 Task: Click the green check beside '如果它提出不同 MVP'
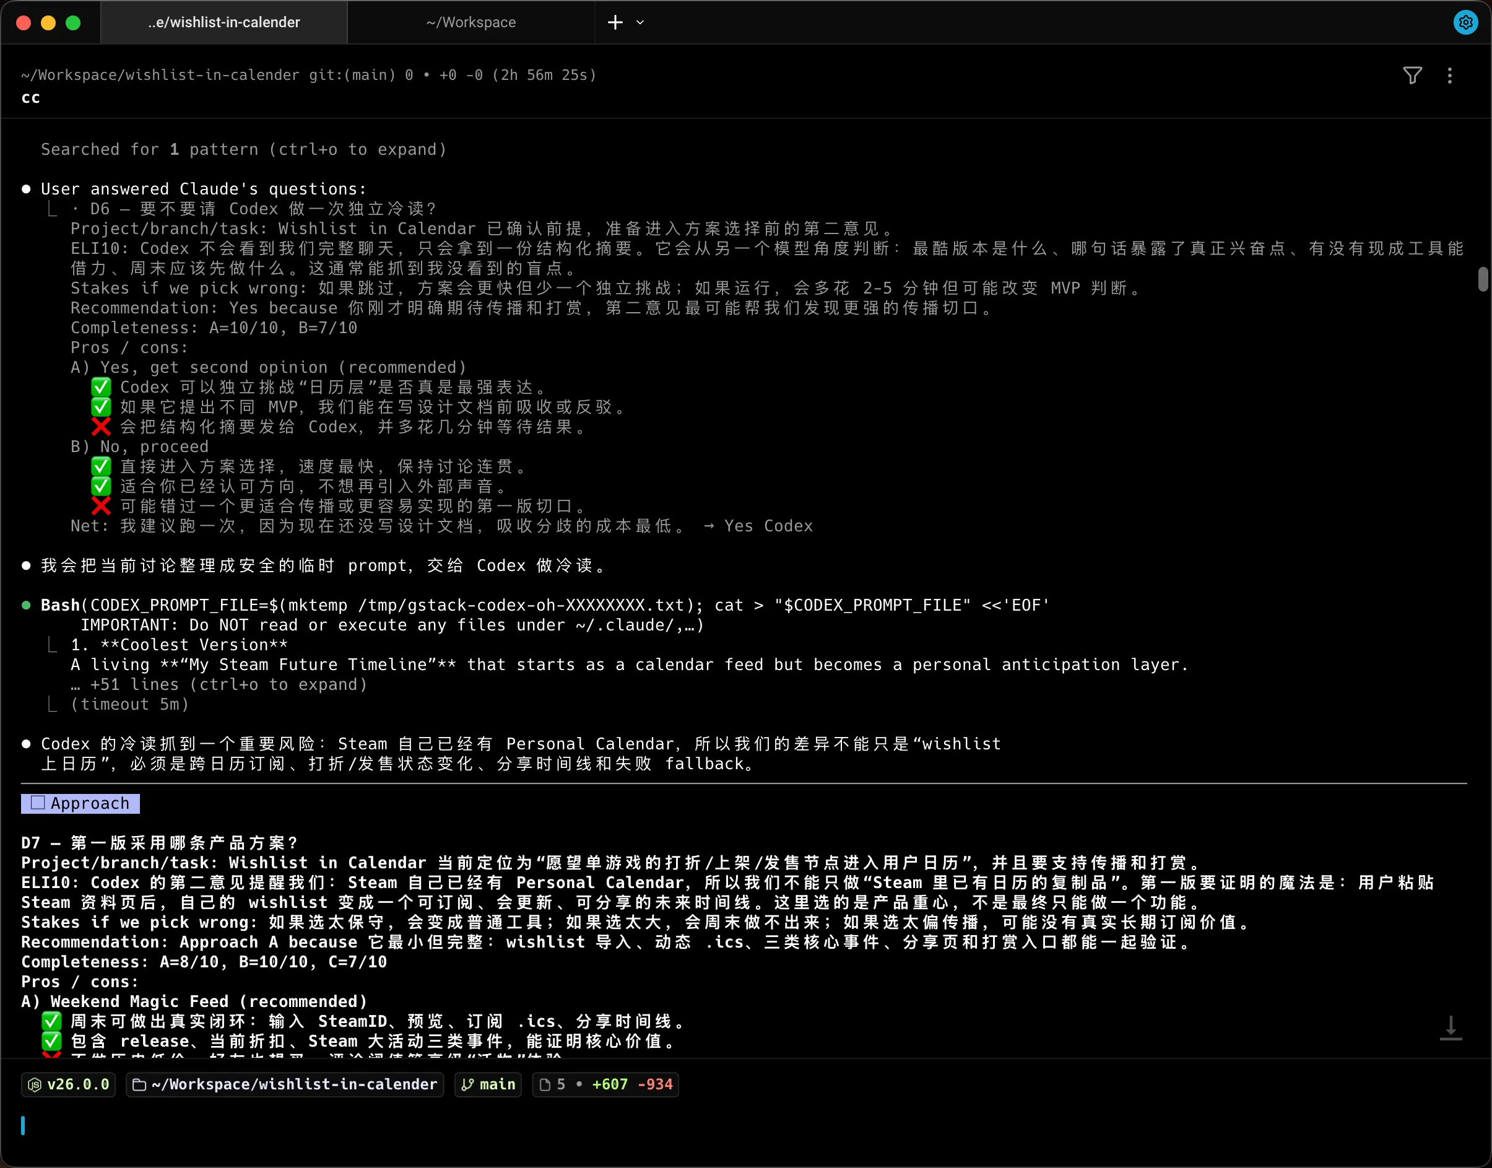tap(101, 407)
